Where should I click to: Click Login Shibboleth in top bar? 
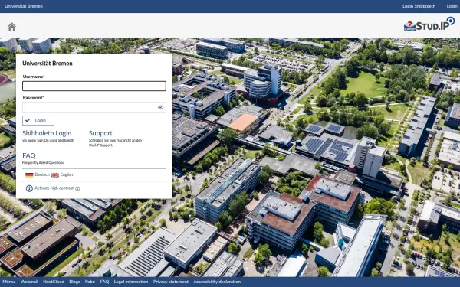pyautogui.click(x=419, y=6)
